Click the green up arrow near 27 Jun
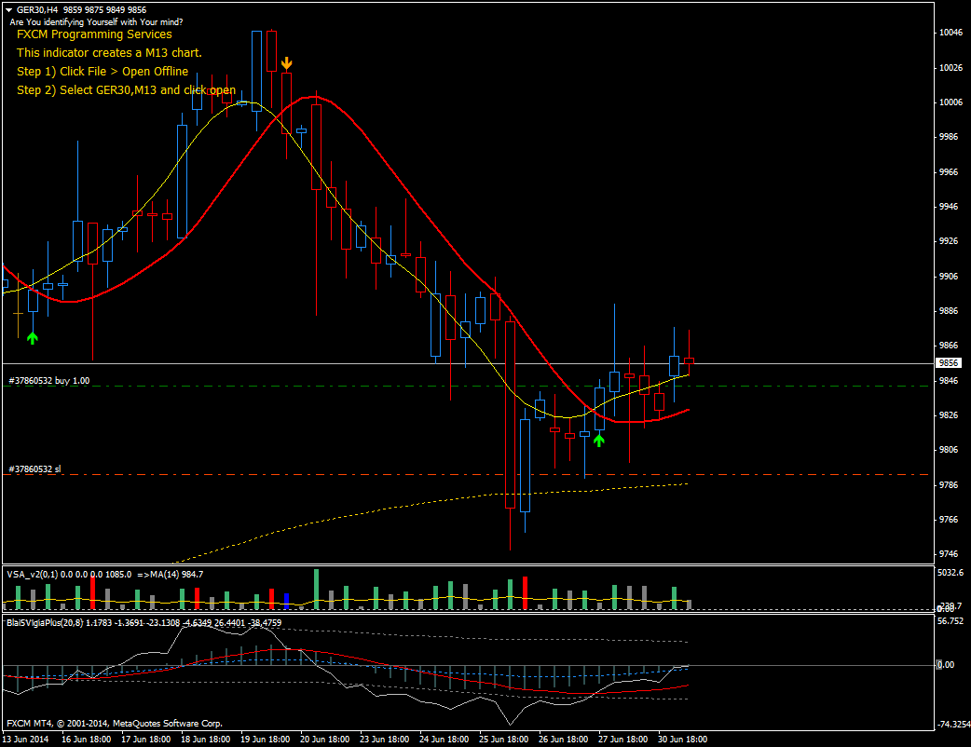This screenshot has width=971, height=747. (x=598, y=439)
